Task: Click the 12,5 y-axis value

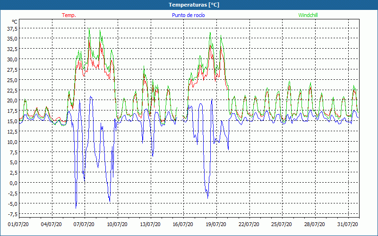Action: (12, 132)
